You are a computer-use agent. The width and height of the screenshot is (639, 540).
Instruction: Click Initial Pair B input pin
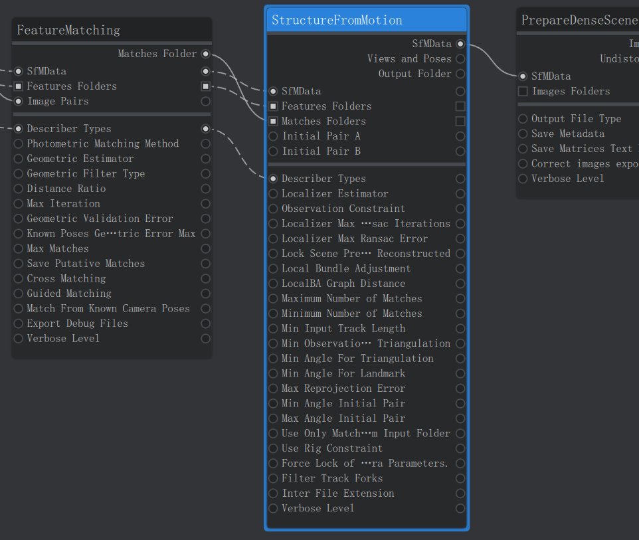(274, 151)
